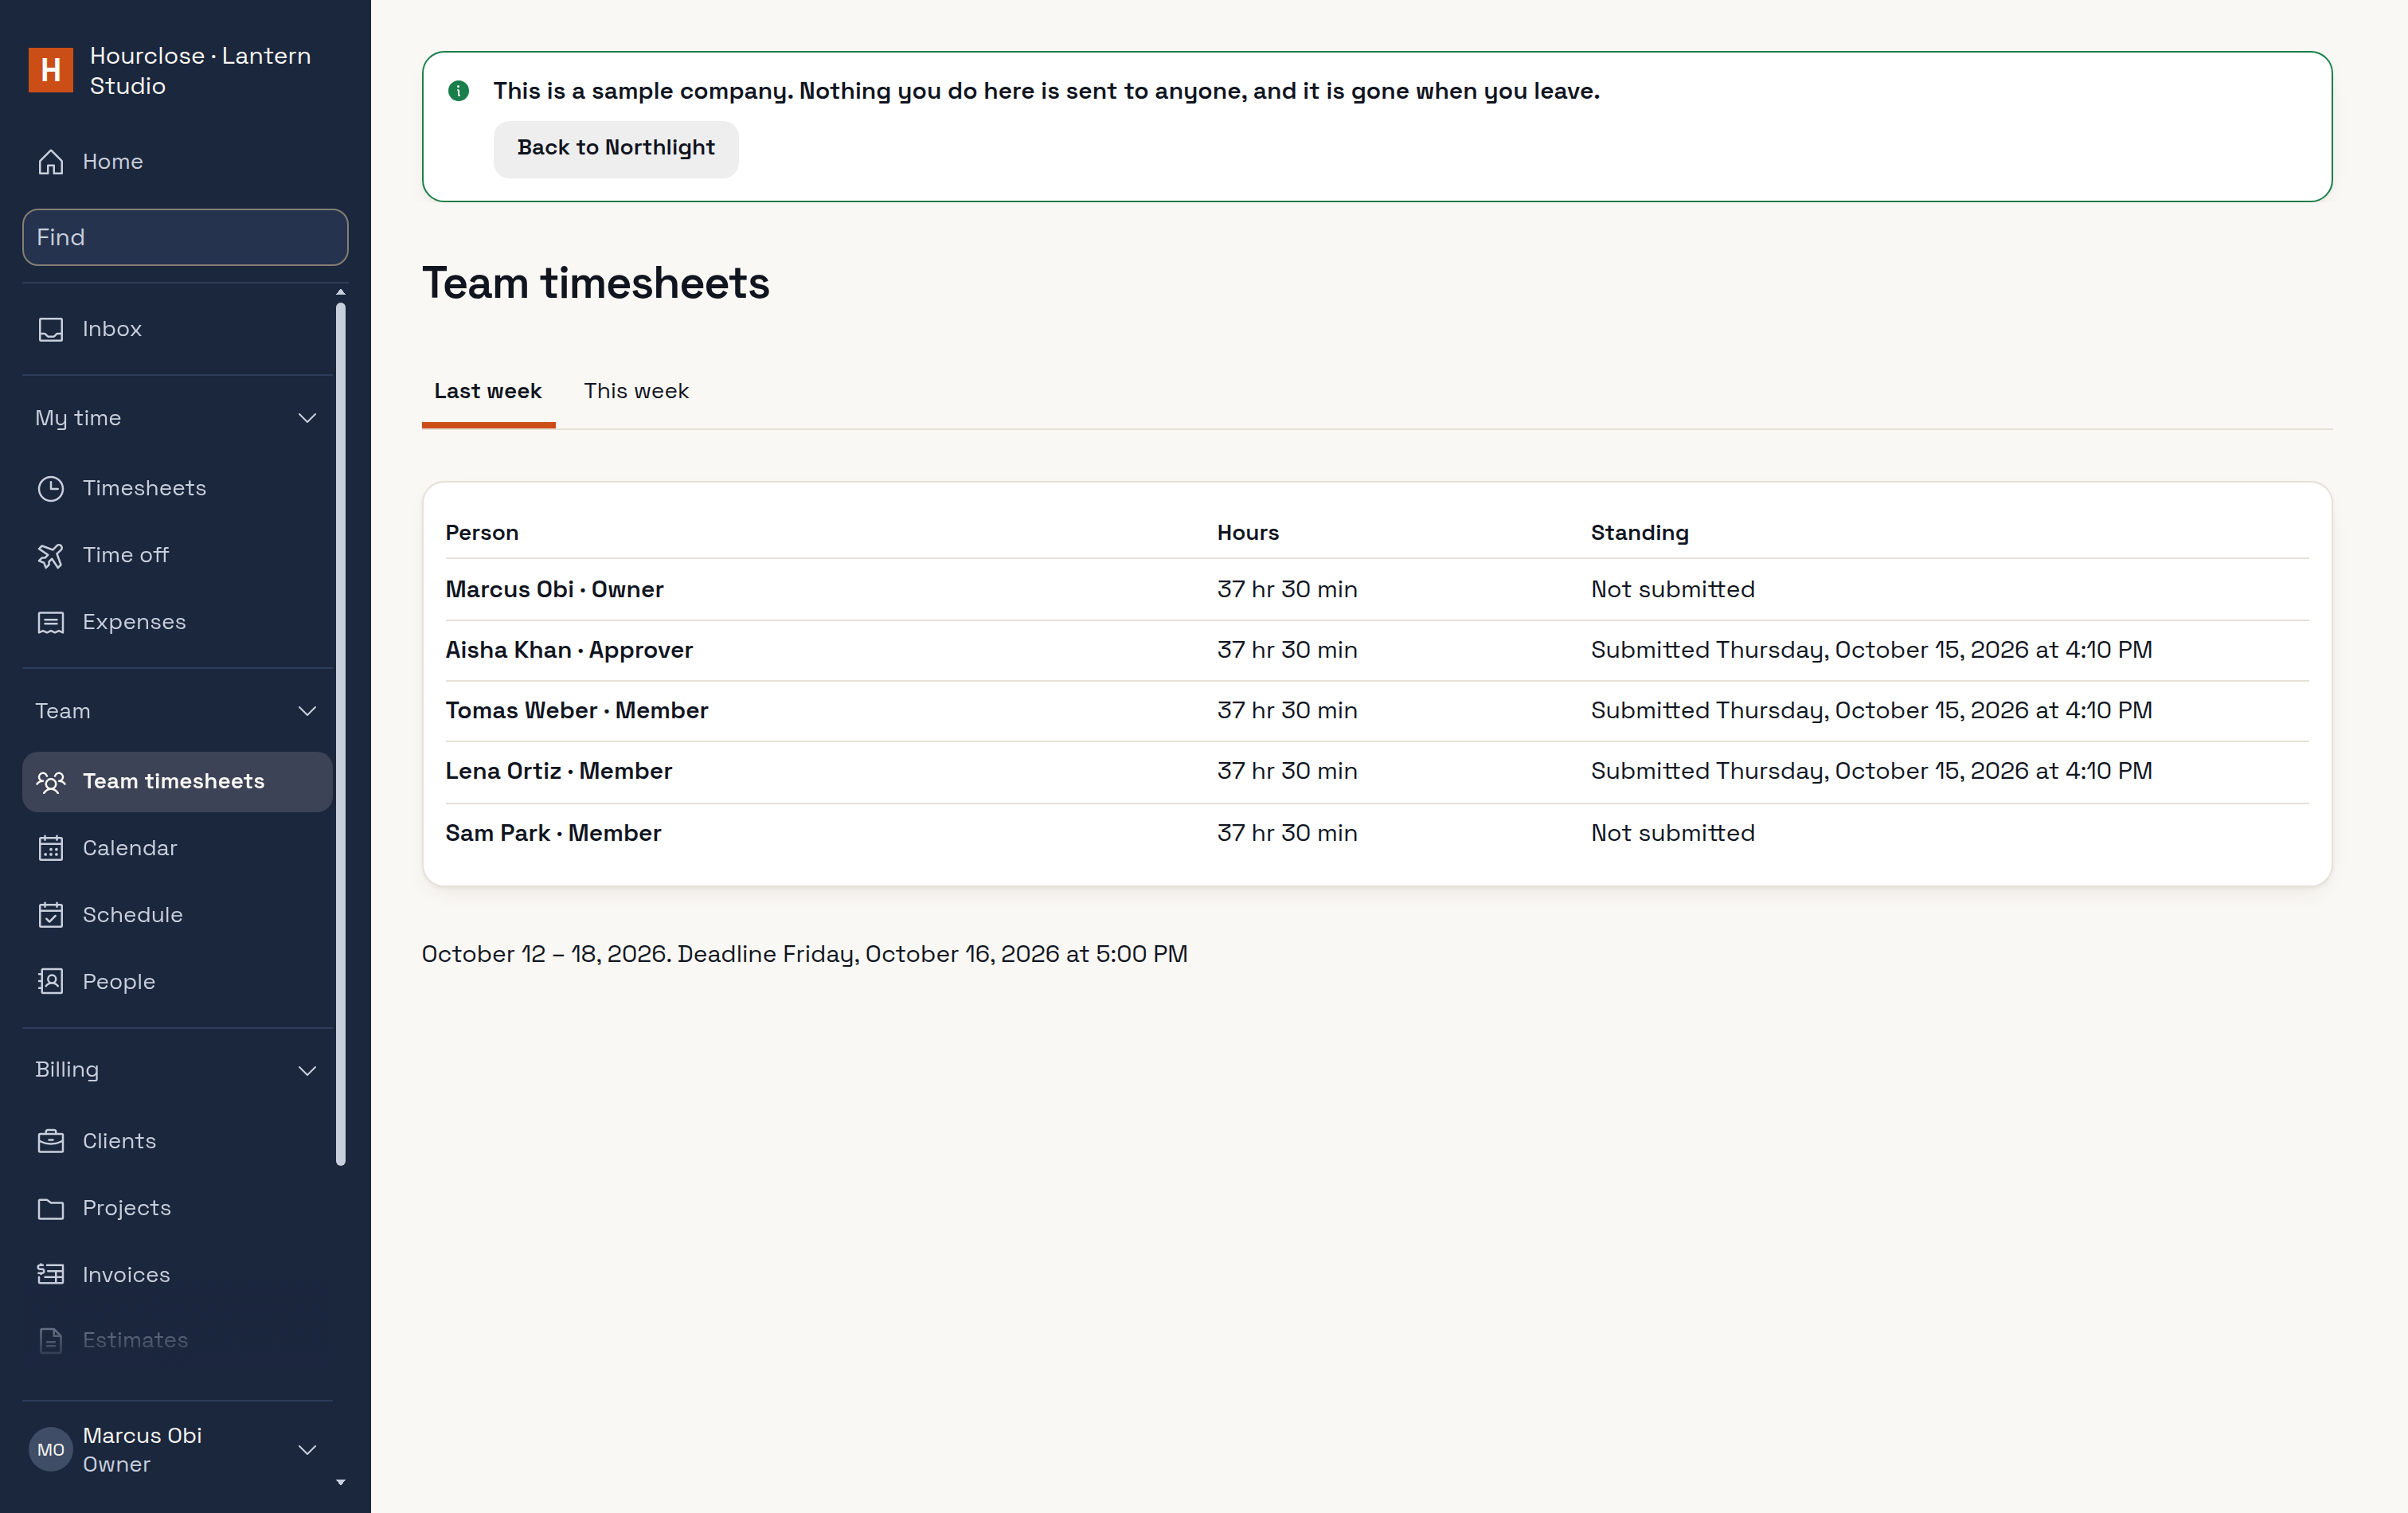The height and width of the screenshot is (1513, 2408).
Task: Open Timesheets via the clock icon
Action: tap(50, 488)
